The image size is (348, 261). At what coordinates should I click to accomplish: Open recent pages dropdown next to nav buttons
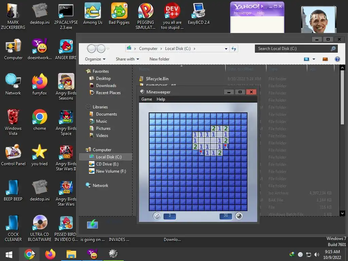108,49
